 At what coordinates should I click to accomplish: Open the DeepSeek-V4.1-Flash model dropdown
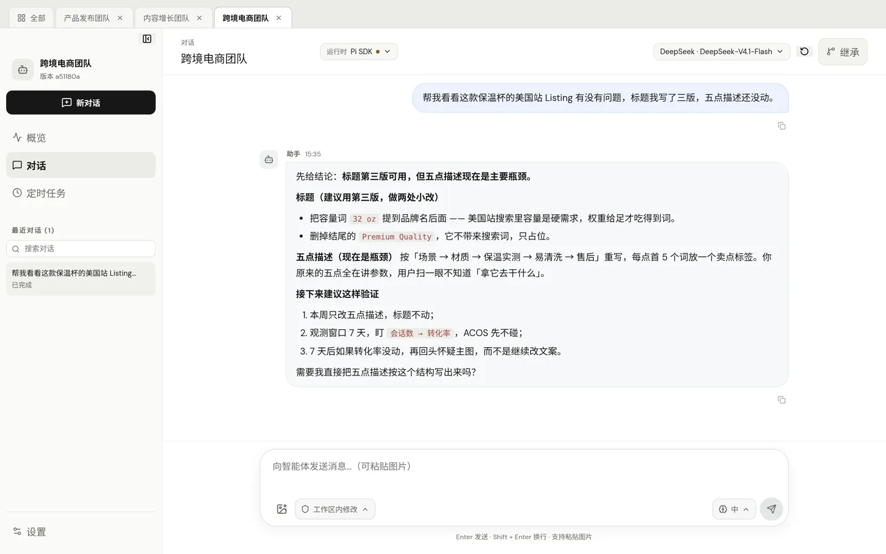tap(721, 52)
